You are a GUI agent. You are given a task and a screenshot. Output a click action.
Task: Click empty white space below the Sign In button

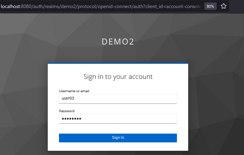118,147
